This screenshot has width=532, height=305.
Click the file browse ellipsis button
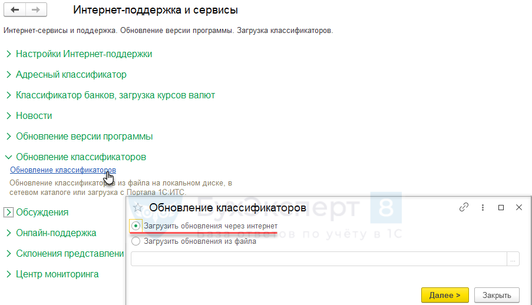pyautogui.click(x=513, y=259)
